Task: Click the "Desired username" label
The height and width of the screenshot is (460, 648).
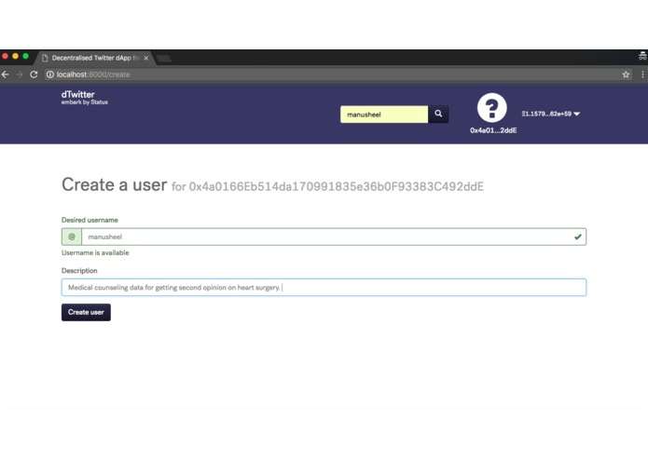Action: coord(90,220)
